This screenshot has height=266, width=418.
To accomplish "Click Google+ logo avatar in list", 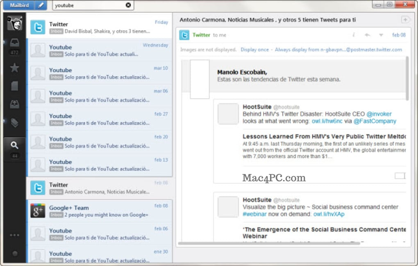I will point(38,211).
